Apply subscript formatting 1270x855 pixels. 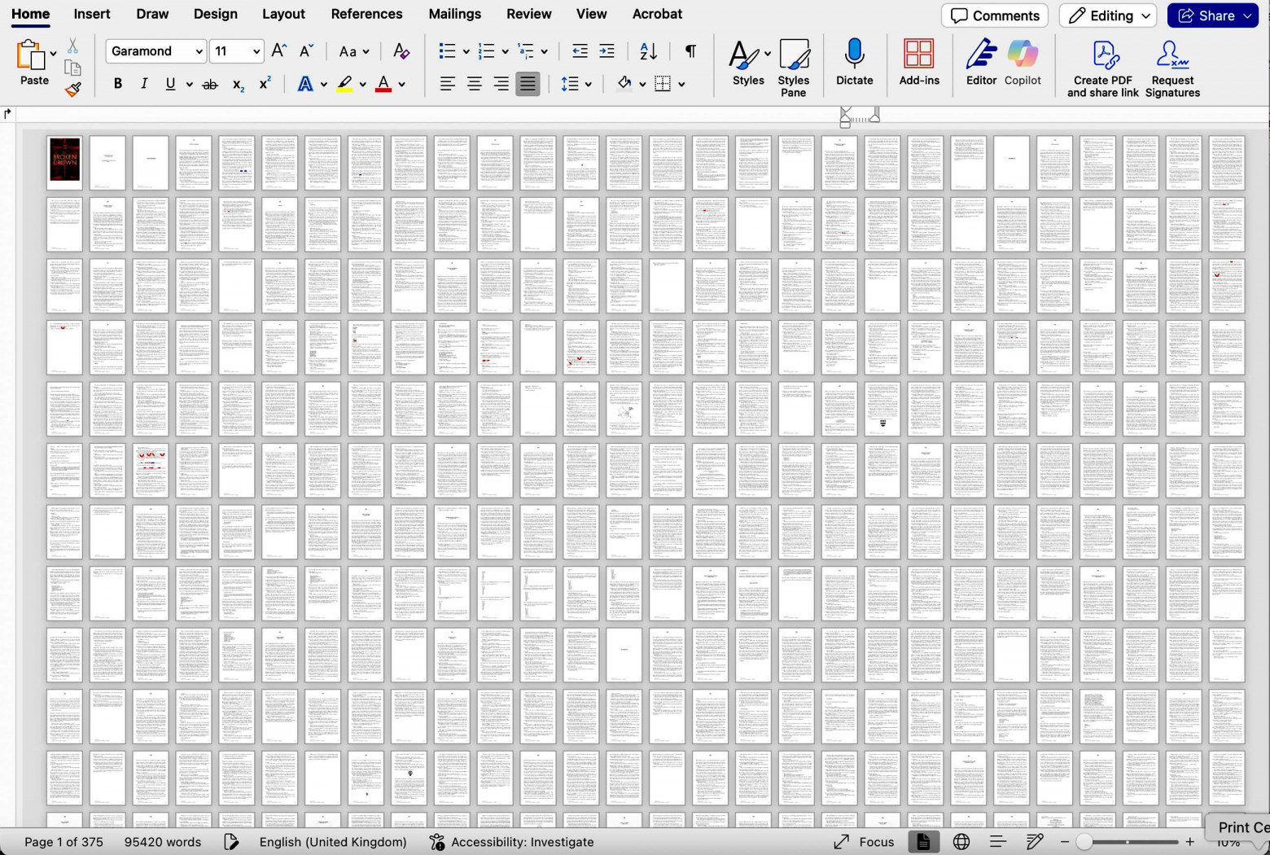click(238, 84)
